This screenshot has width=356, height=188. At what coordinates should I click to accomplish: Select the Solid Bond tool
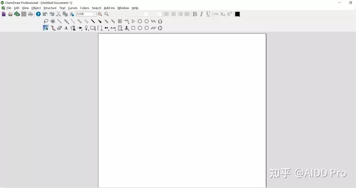click(x=59, y=21)
